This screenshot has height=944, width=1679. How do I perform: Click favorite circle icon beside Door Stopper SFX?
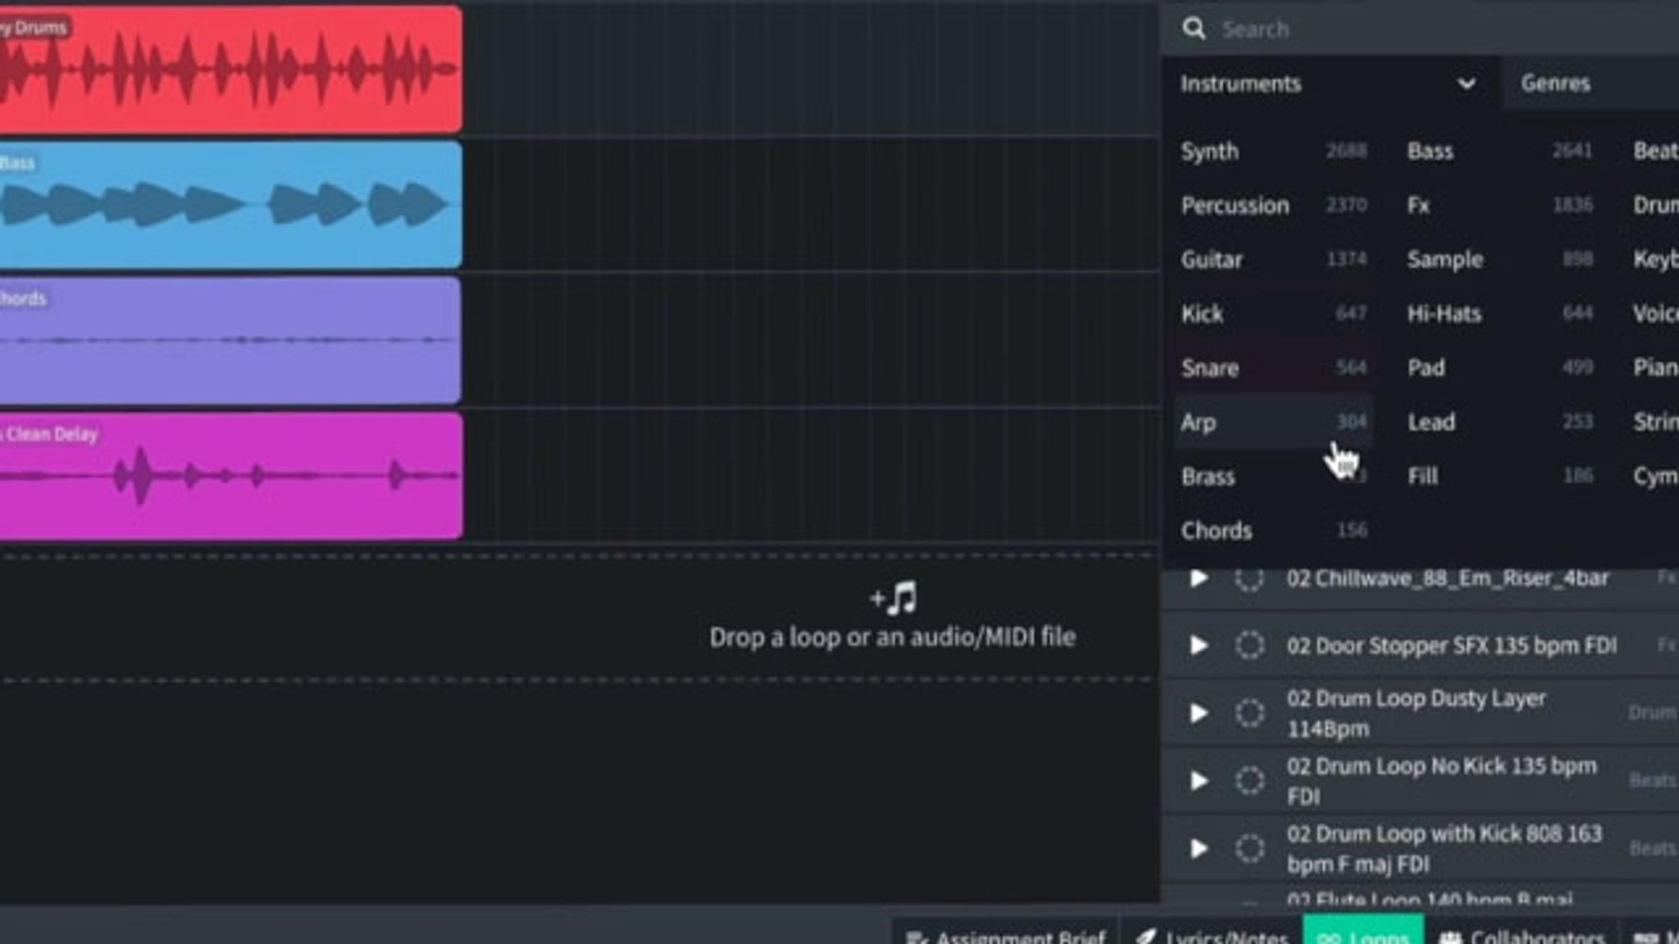pos(1249,646)
